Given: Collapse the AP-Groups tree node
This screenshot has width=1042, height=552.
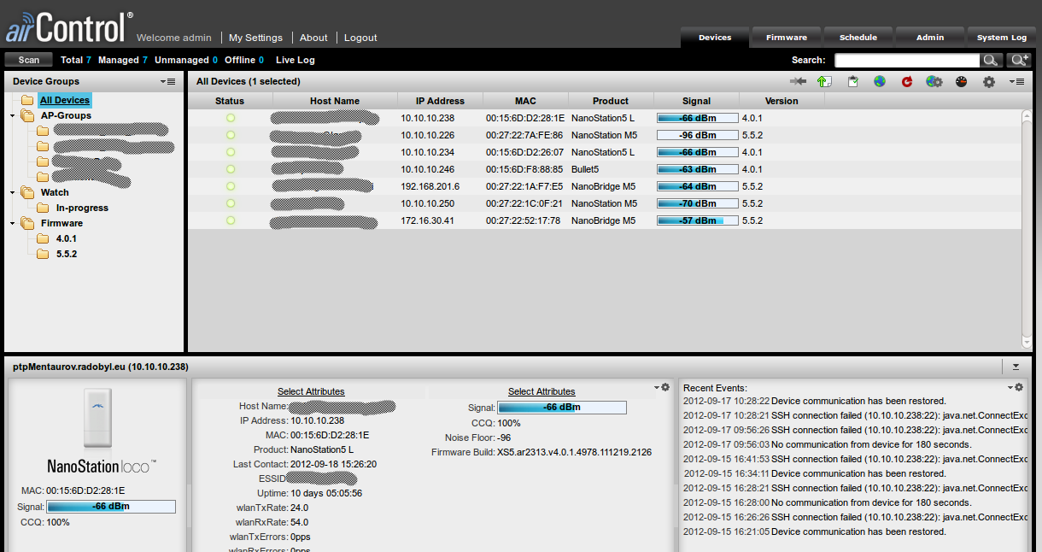Looking at the screenshot, I should (11, 116).
